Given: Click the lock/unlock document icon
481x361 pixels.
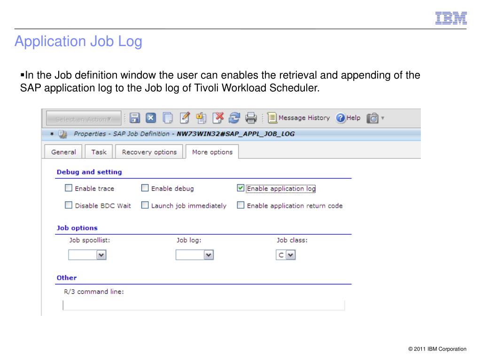Looking at the screenshot, I should click(201, 118).
